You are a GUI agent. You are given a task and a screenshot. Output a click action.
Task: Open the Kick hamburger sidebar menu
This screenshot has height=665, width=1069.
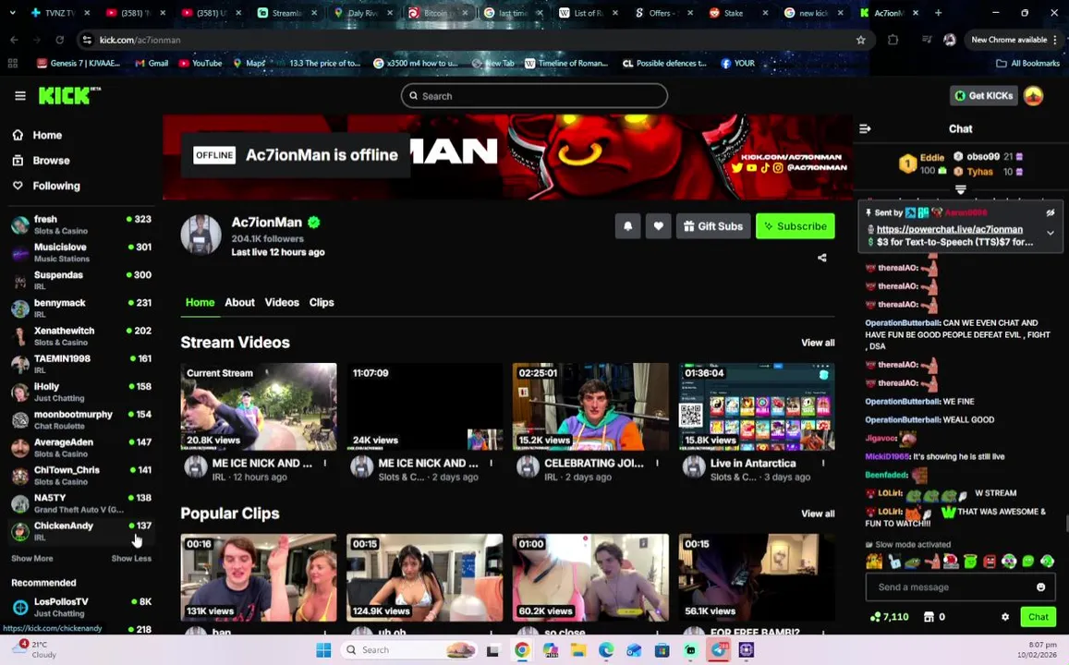[x=19, y=96]
